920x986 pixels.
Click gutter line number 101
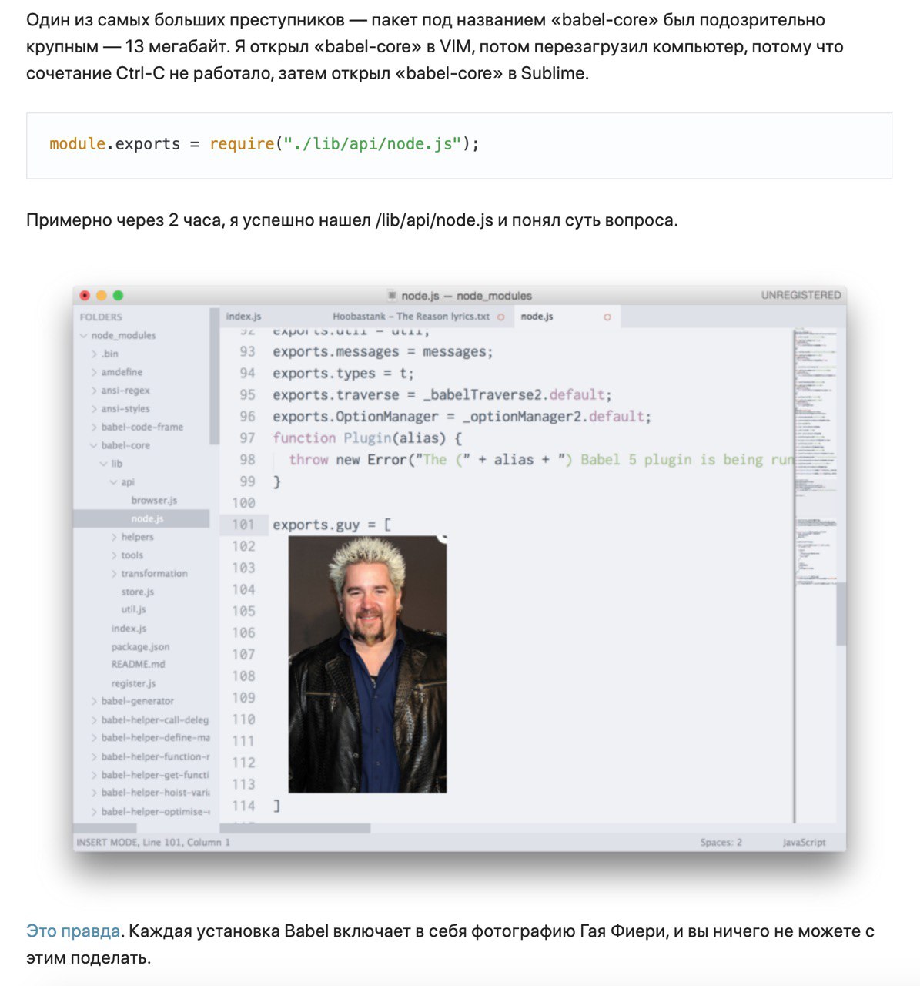point(243,525)
